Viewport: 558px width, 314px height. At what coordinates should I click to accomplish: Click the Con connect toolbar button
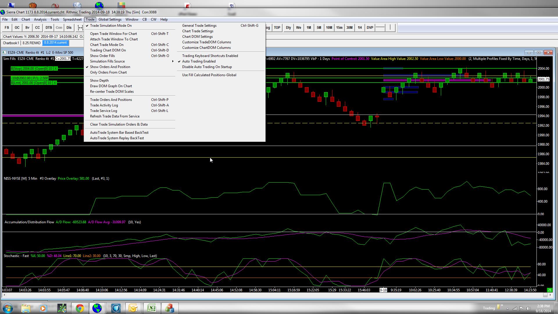[x=59, y=28]
